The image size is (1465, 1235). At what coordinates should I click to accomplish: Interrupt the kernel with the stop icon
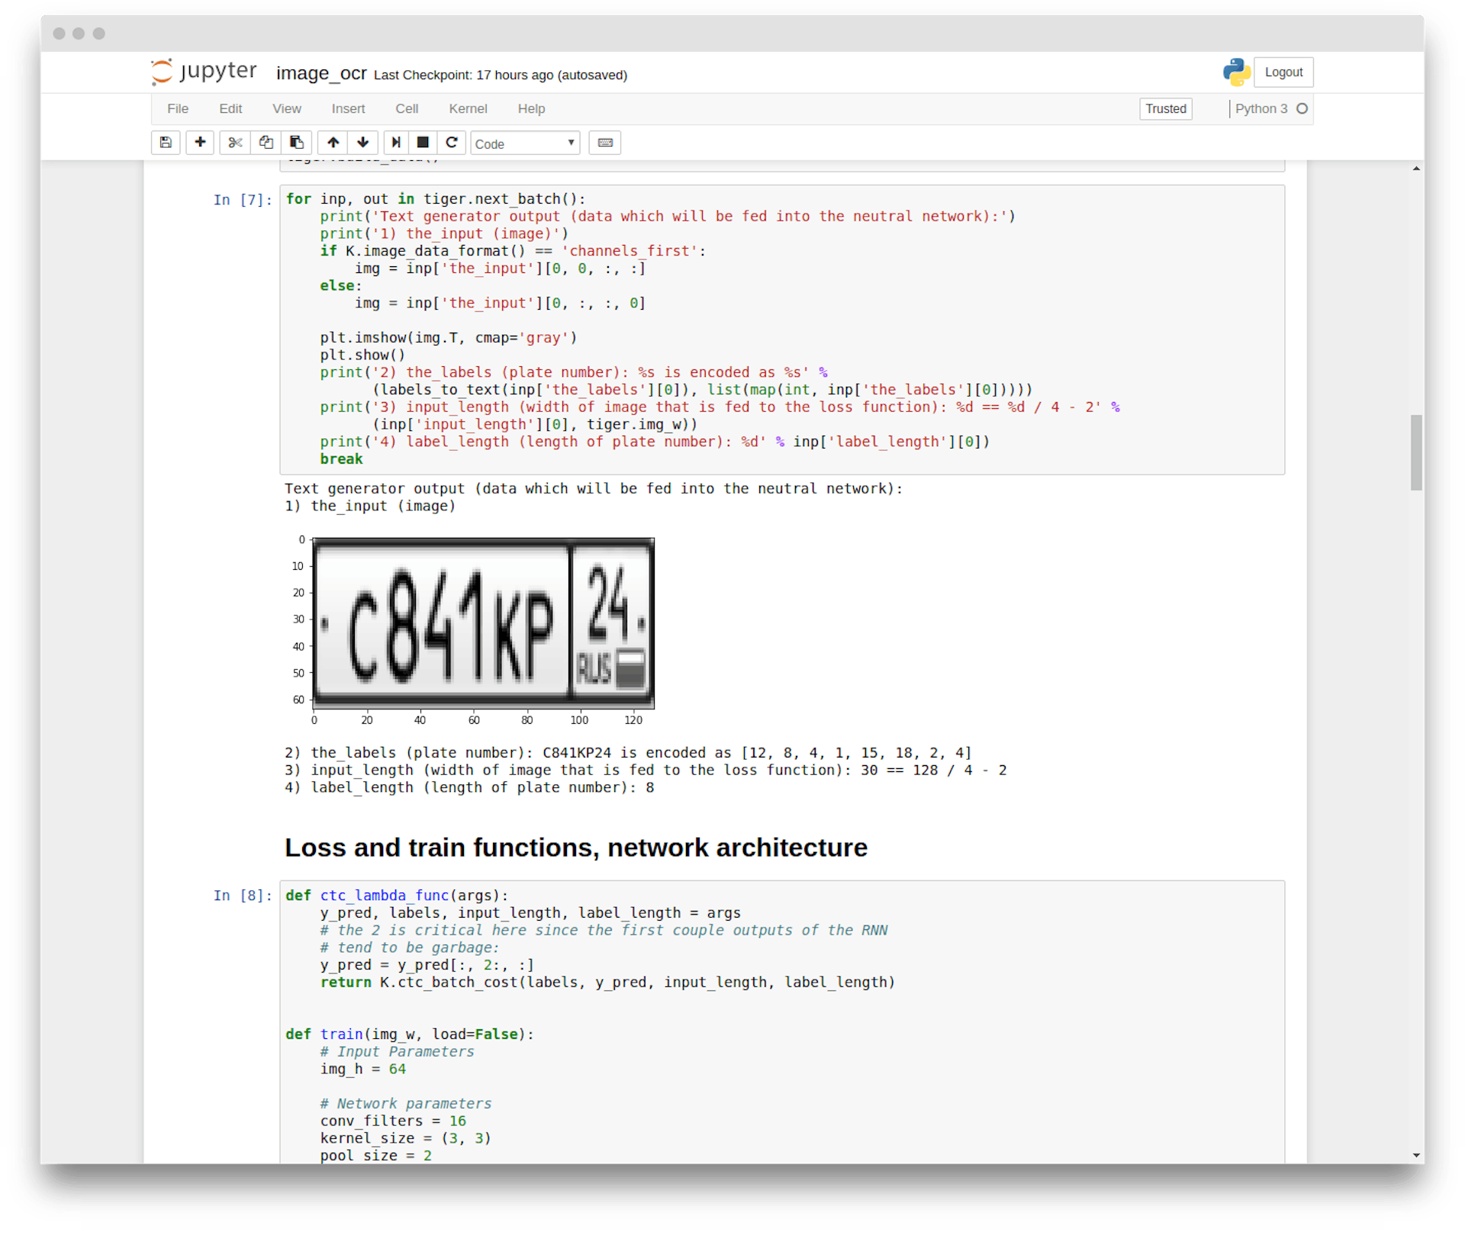point(423,143)
